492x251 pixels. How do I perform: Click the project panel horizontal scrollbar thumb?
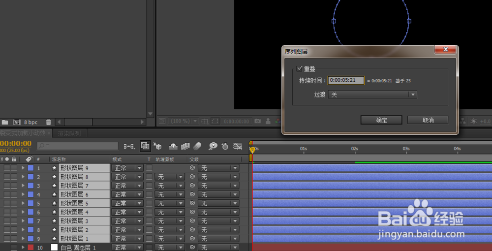[78, 122]
